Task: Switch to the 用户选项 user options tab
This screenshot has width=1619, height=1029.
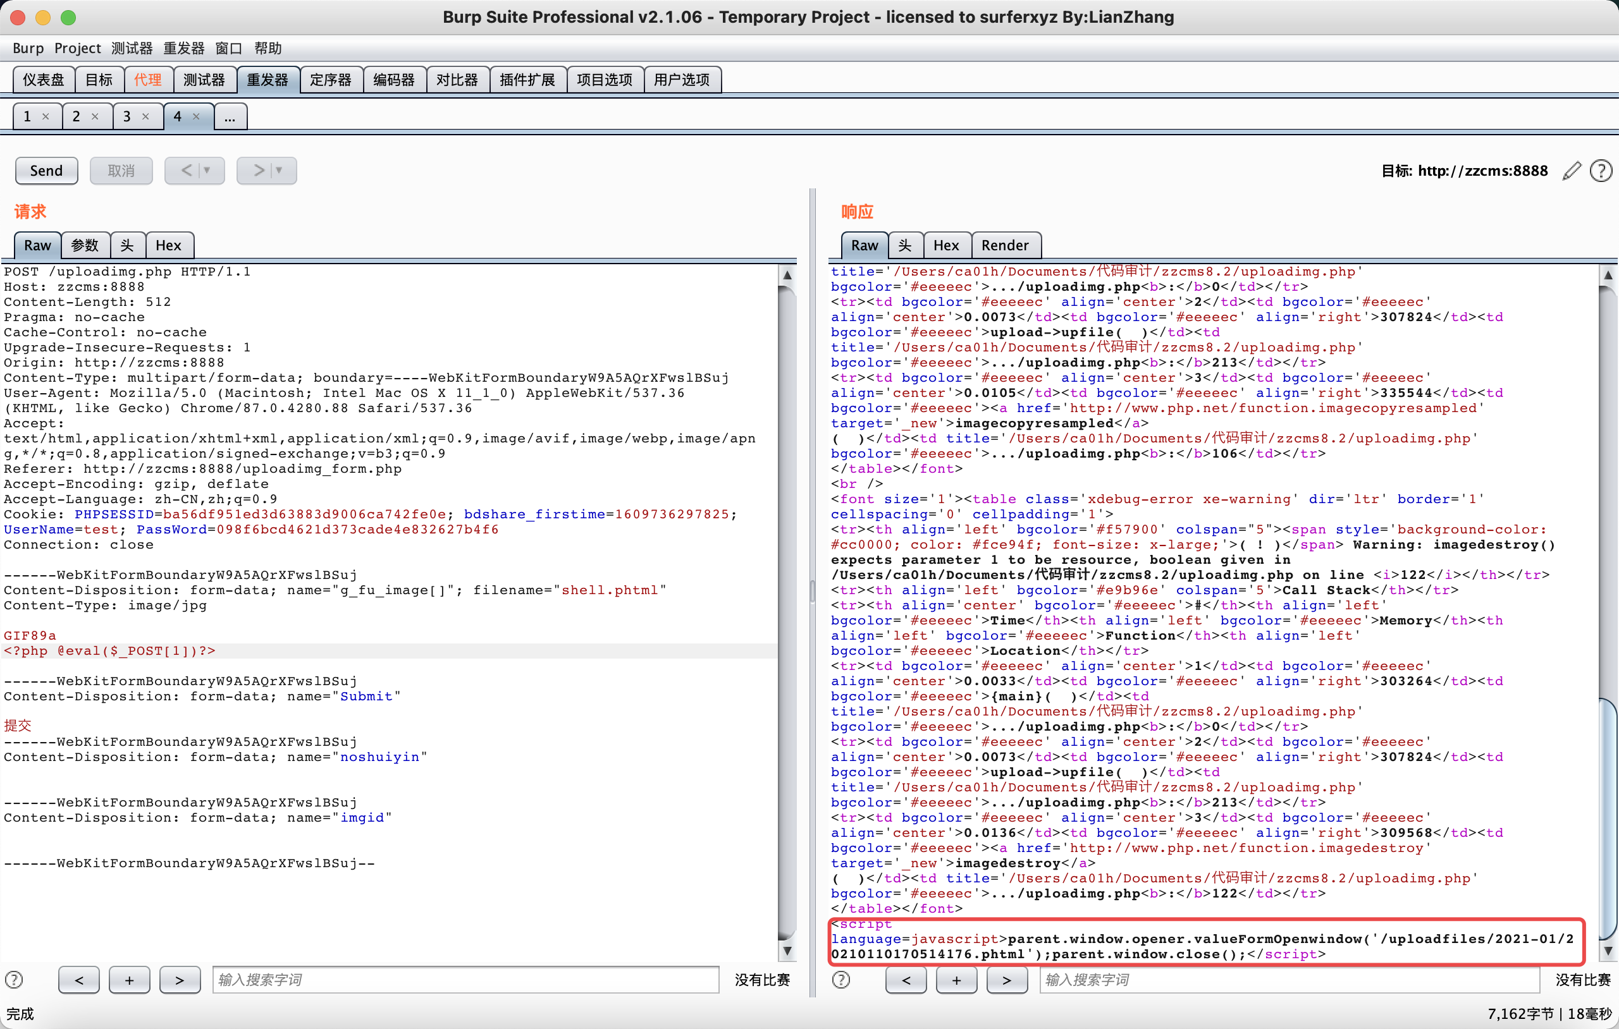Action: [x=682, y=80]
